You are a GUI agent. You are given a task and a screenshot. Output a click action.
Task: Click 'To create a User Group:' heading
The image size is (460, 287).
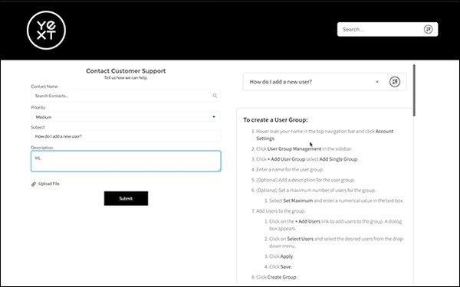point(275,120)
